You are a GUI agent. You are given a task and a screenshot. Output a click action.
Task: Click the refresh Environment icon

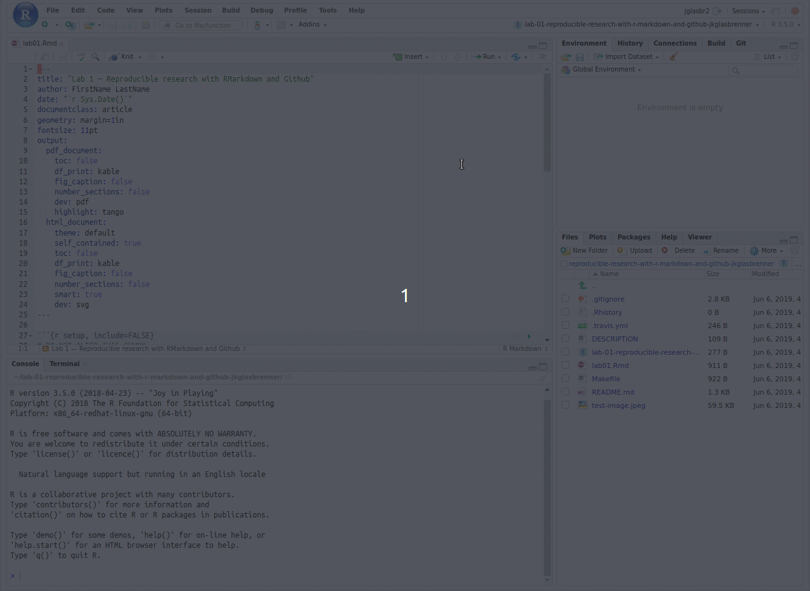pos(795,57)
